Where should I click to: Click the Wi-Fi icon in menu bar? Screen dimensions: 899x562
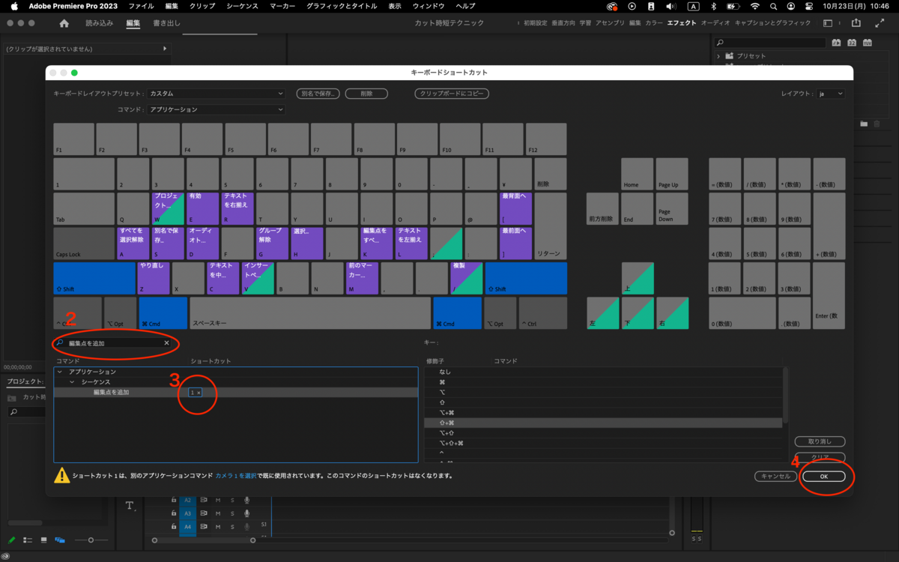[754, 6]
